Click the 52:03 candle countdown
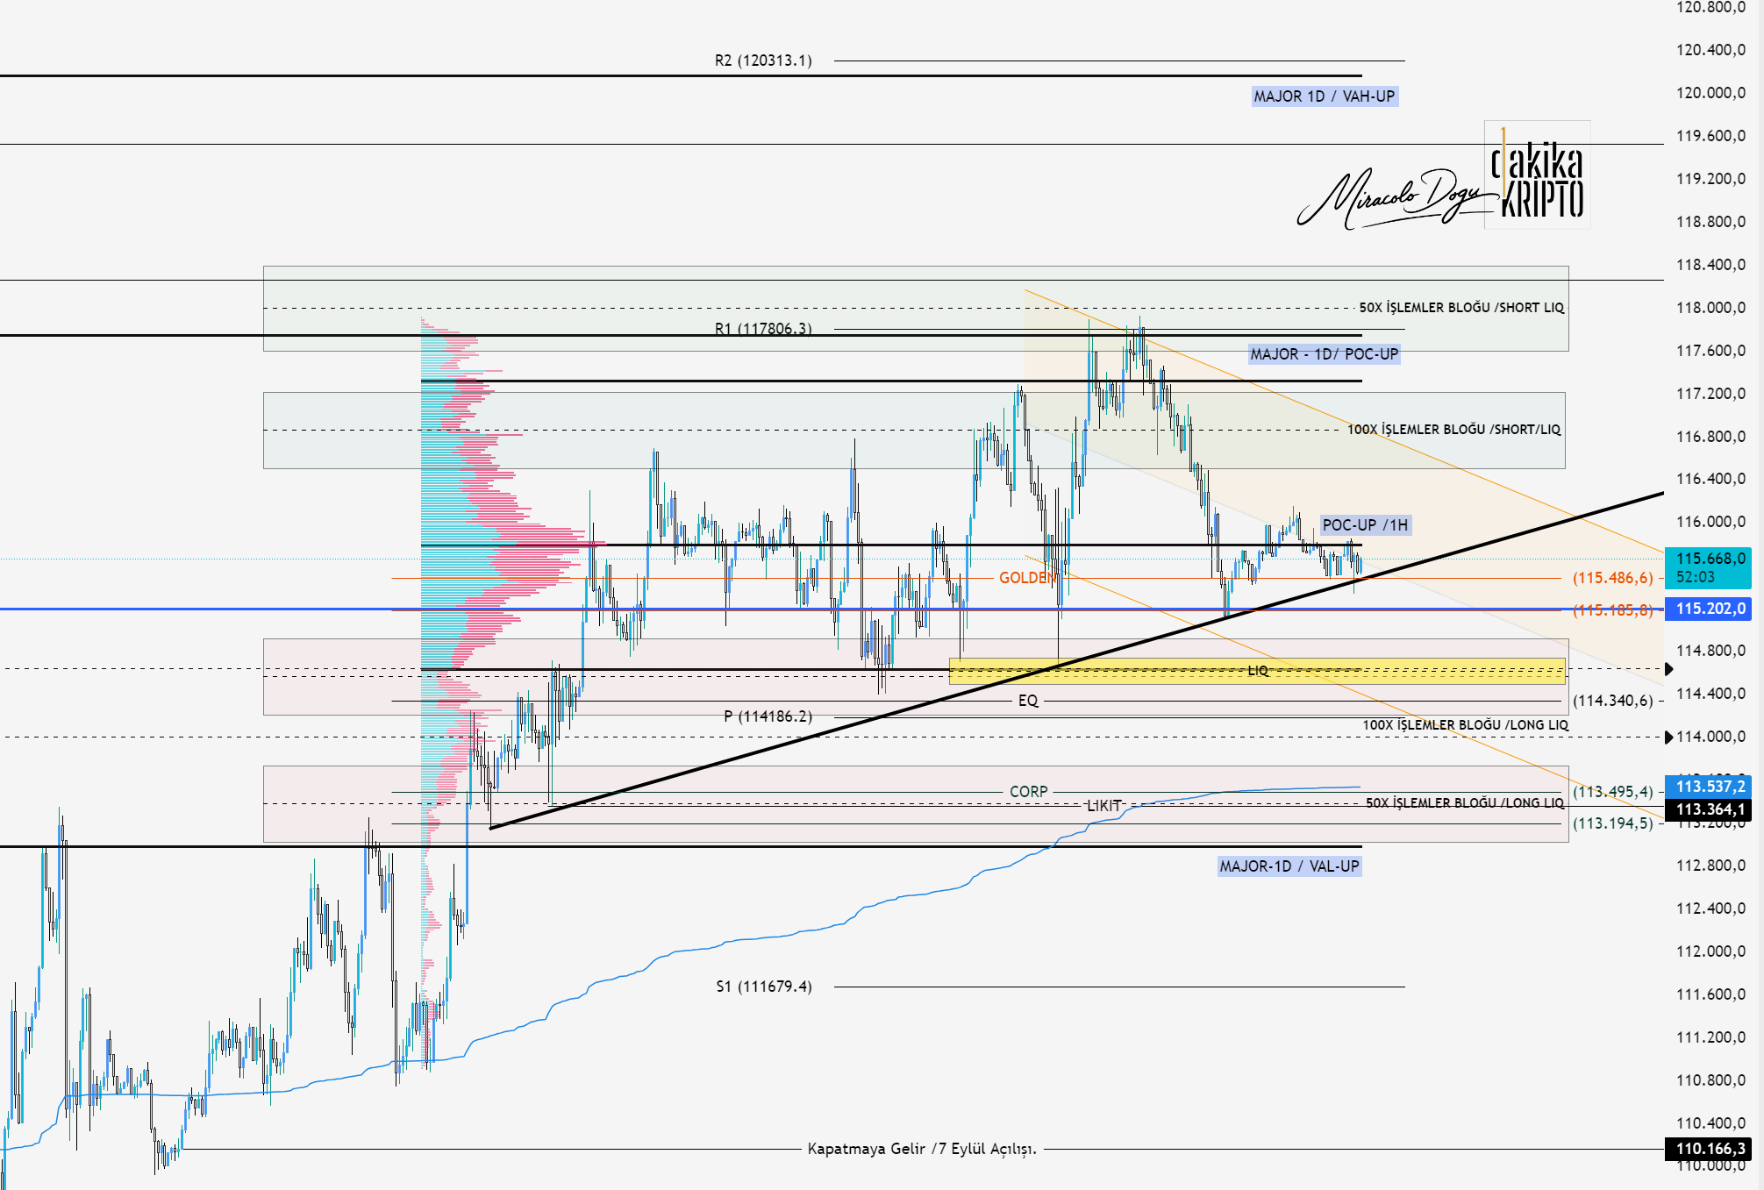This screenshot has height=1190, width=1764. [x=1696, y=577]
